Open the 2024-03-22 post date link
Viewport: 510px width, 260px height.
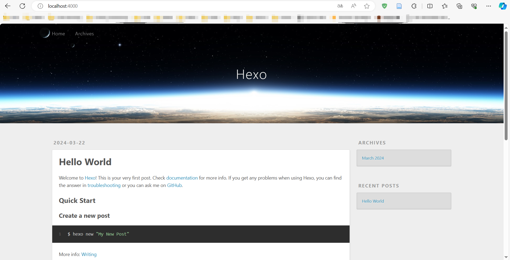coord(69,143)
